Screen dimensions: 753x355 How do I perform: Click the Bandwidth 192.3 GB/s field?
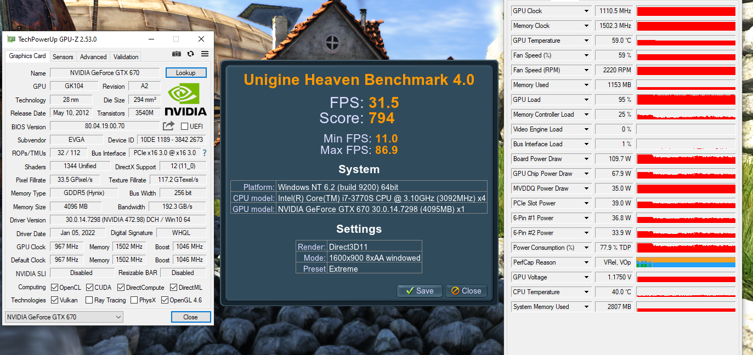coord(177,207)
